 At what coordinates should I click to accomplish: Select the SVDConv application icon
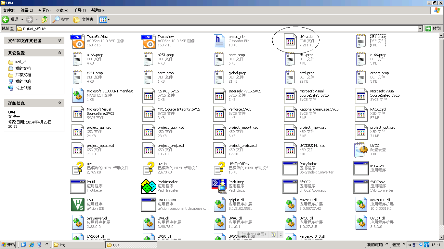pyautogui.click(x=361, y=186)
